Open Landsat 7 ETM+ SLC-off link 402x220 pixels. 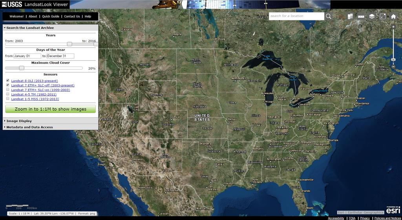[42, 85]
